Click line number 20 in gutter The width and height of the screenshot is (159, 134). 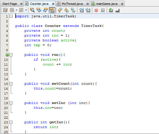(x=6, y=108)
